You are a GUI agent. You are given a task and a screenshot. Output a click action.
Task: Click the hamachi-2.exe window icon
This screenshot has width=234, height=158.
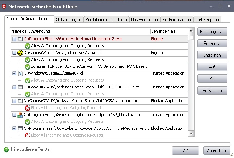coord(20,39)
